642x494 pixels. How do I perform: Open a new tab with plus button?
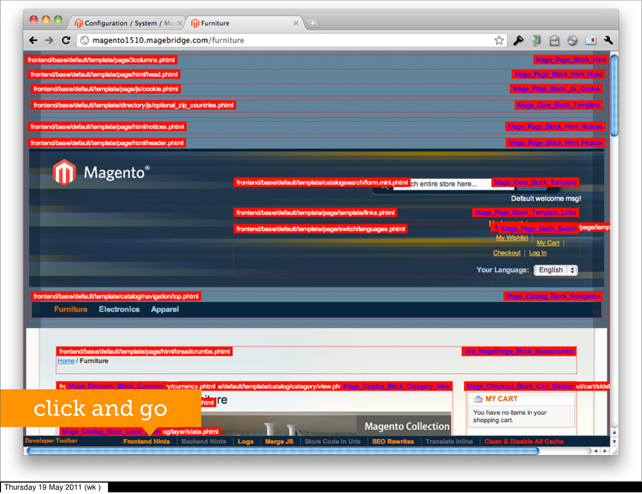pos(313,23)
